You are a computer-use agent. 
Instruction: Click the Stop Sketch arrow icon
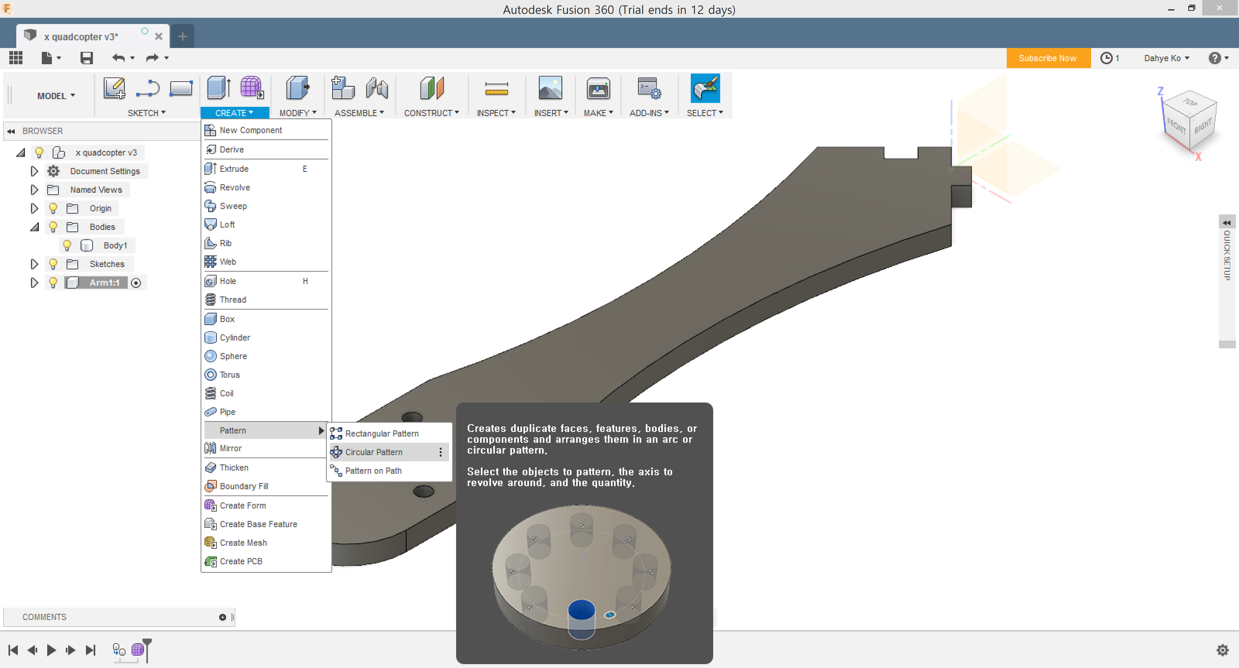(148, 89)
